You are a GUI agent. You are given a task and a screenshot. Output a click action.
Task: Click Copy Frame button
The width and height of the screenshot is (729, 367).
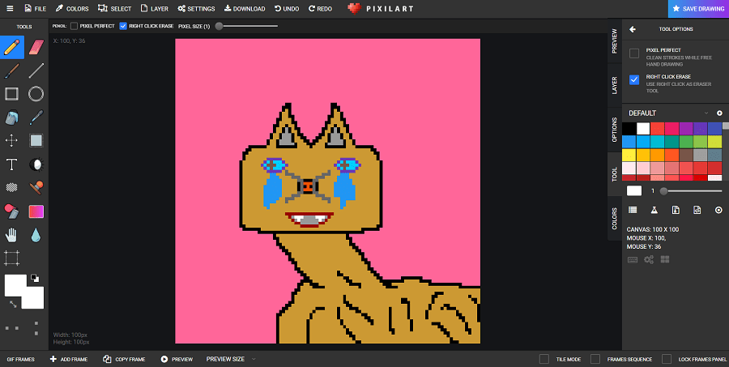124,359
